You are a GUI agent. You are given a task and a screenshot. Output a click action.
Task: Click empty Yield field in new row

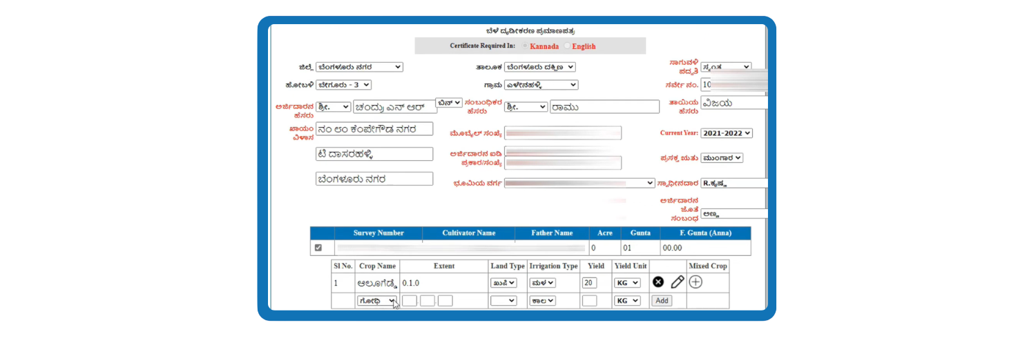(x=589, y=301)
